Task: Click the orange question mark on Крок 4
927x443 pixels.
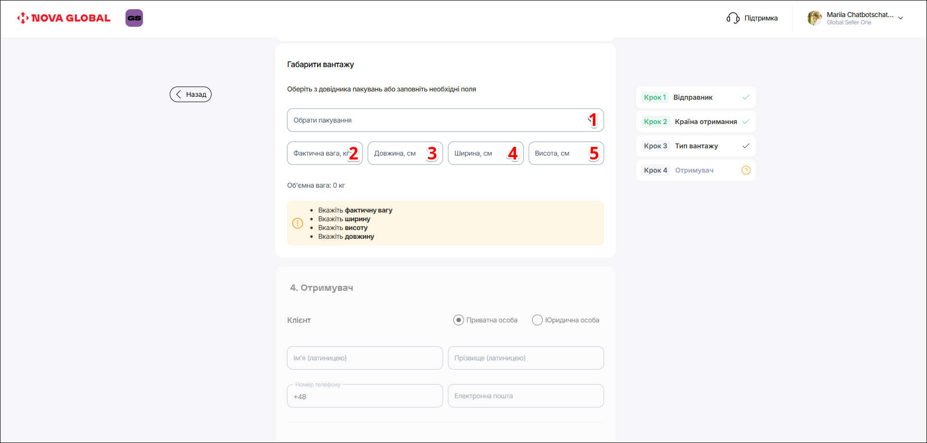Action: point(746,170)
